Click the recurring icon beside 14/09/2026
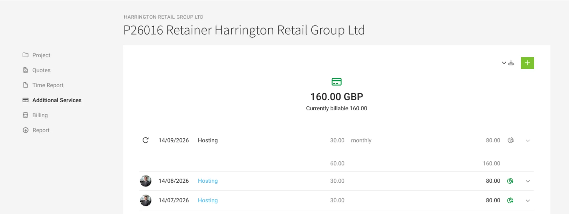The width and height of the screenshot is (569, 214). point(146,140)
